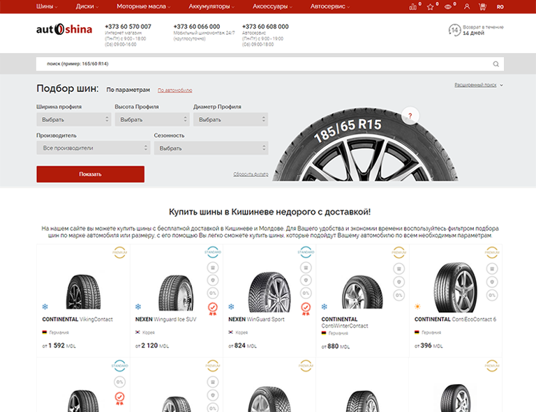The height and width of the screenshot is (412, 536).
Task: Click CONTINENTAL ContiEcoContact 6 title
Action: [455, 319]
